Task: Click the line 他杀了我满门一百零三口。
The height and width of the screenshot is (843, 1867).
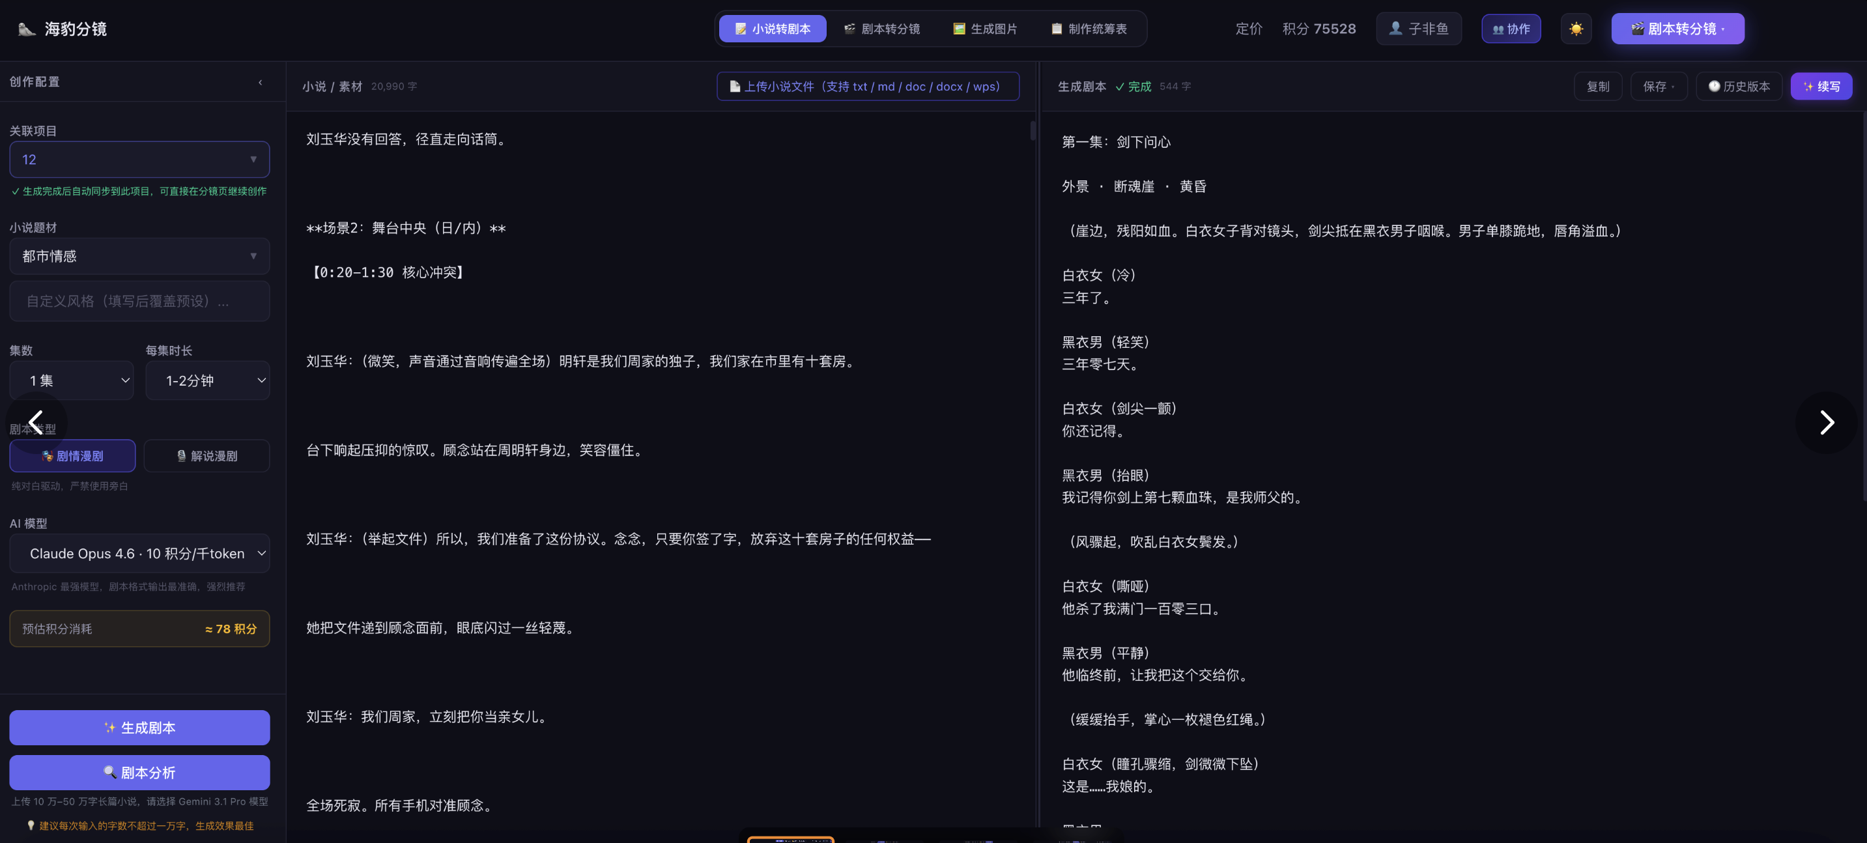Action: [1143, 609]
